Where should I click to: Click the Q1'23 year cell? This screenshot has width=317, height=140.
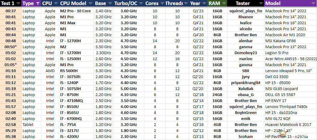[x=198, y=11]
